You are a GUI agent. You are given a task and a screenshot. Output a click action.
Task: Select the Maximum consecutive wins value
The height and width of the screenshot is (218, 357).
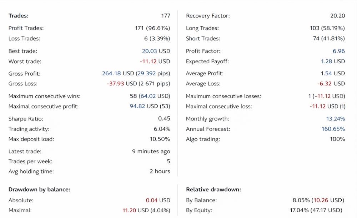(150, 96)
